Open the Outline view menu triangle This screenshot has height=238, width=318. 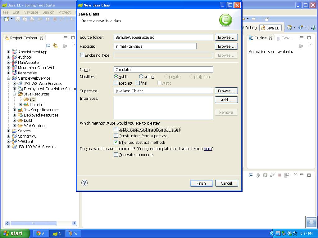tap(310, 45)
